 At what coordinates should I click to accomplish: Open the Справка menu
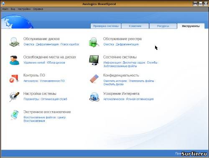click(38, 9)
